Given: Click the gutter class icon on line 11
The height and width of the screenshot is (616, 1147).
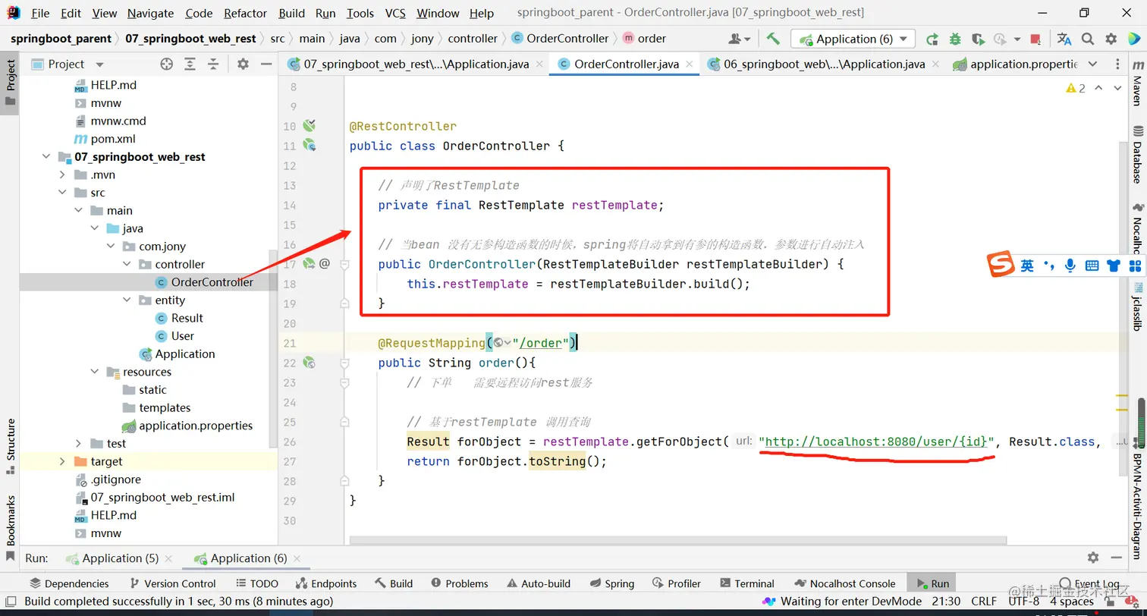Looking at the screenshot, I should (x=309, y=145).
